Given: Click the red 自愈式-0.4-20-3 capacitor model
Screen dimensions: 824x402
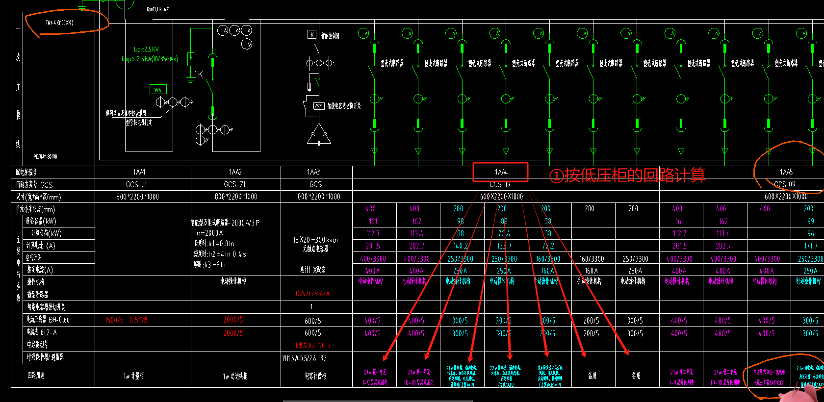Looking at the screenshot, I should coord(313,345).
